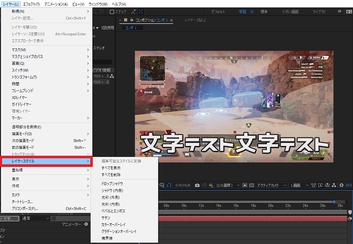Close the Composition コンポ 1 panel tab
The height and width of the screenshot is (244, 353).
(x=120, y=20)
